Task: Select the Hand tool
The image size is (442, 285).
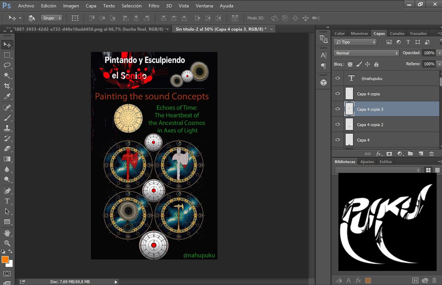Action: pos(7,233)
